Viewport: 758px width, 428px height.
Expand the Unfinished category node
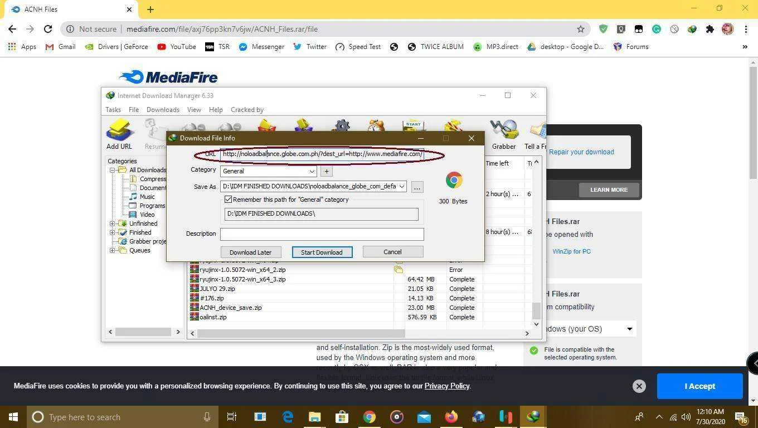pyautogui.click(x=112, y=223)
